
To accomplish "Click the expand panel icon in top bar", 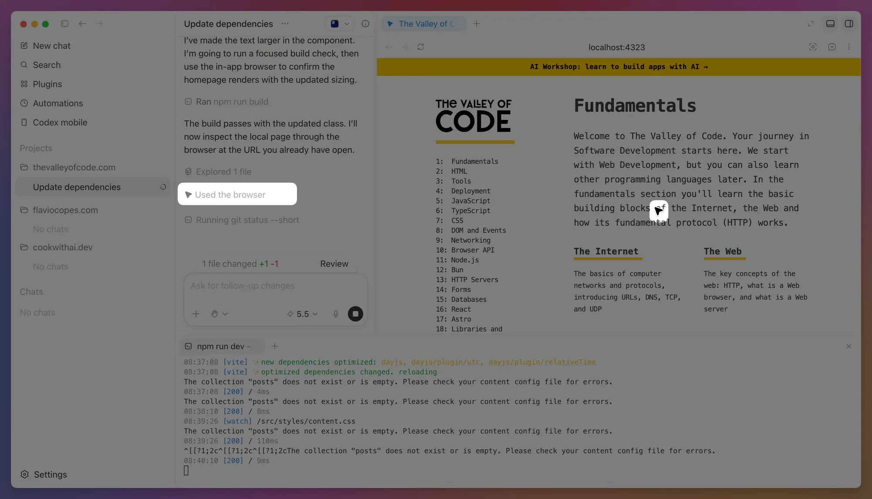I will pyautogui.click(x=811, y=24).
